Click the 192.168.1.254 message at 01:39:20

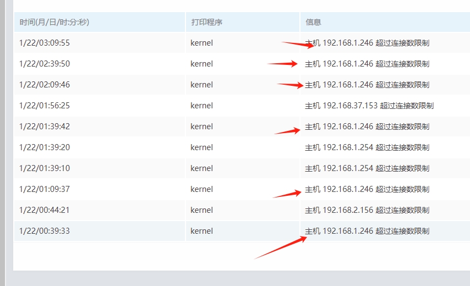(367, 147)
